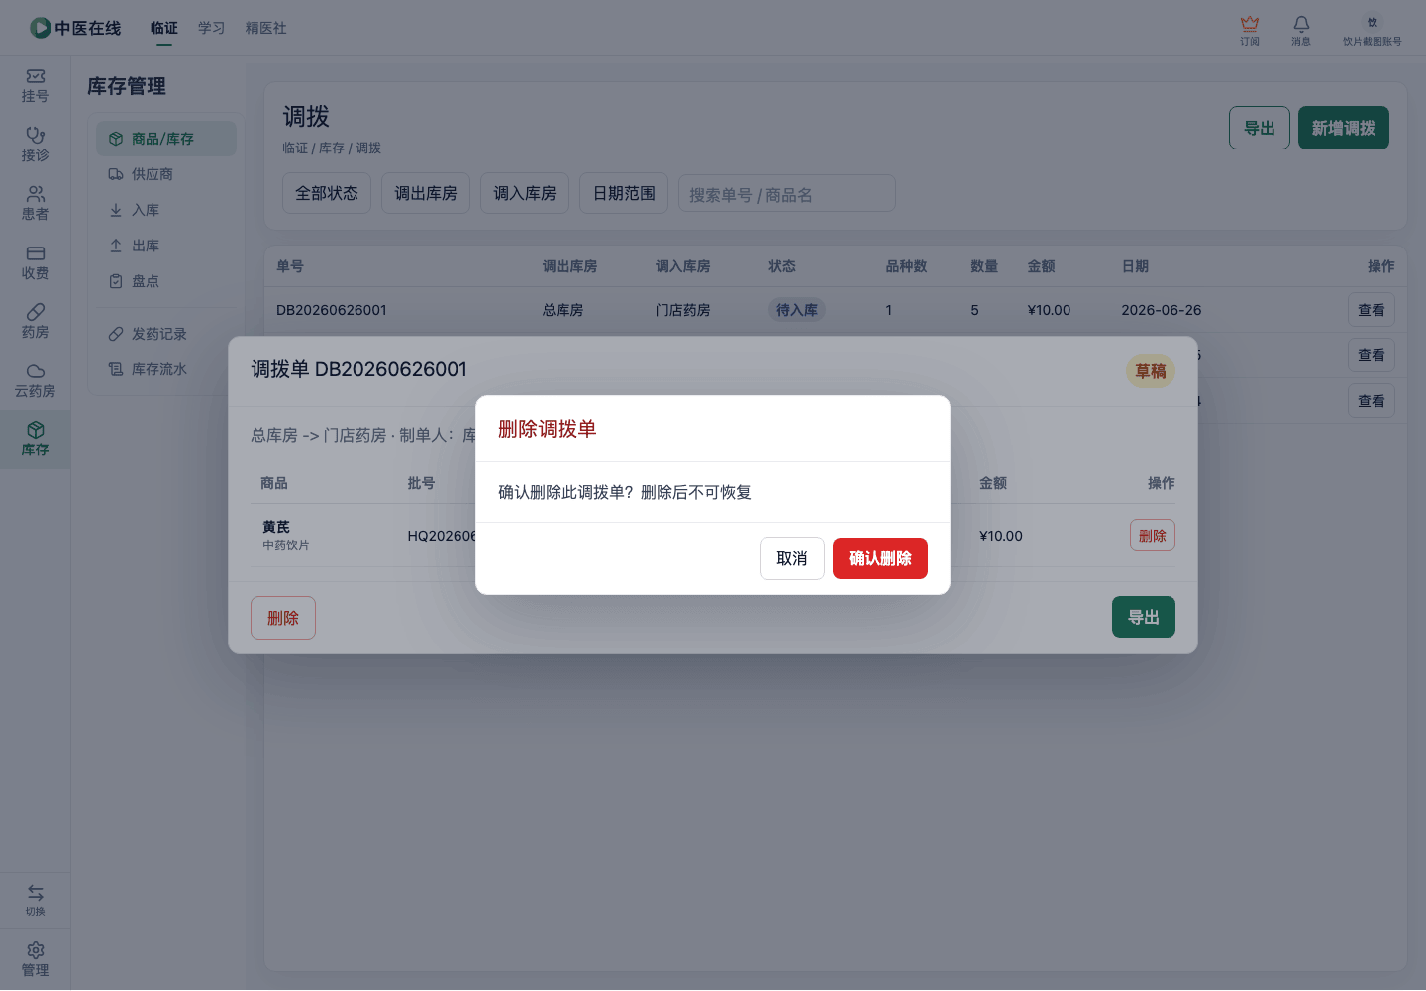Select 商品/库存 in inventory menu

(166, 139)
